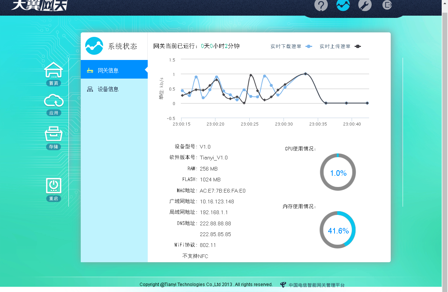Click DNS address 222.85.85.85

tap(215, 234)
